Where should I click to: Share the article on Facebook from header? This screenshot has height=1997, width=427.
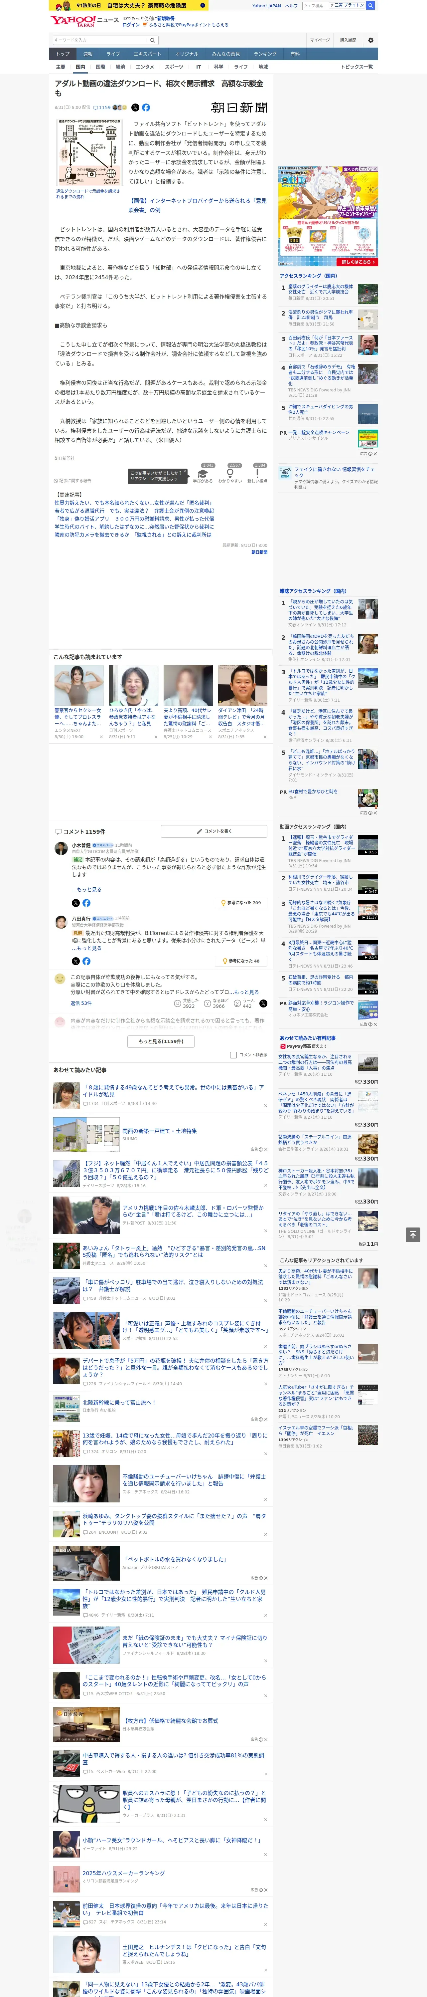click(146, 108)
